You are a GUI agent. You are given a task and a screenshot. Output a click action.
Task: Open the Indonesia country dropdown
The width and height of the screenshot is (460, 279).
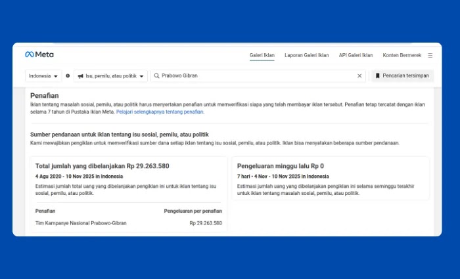pos(43,76)
